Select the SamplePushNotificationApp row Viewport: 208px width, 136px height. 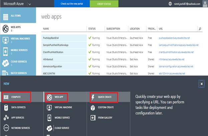[122, 45]
